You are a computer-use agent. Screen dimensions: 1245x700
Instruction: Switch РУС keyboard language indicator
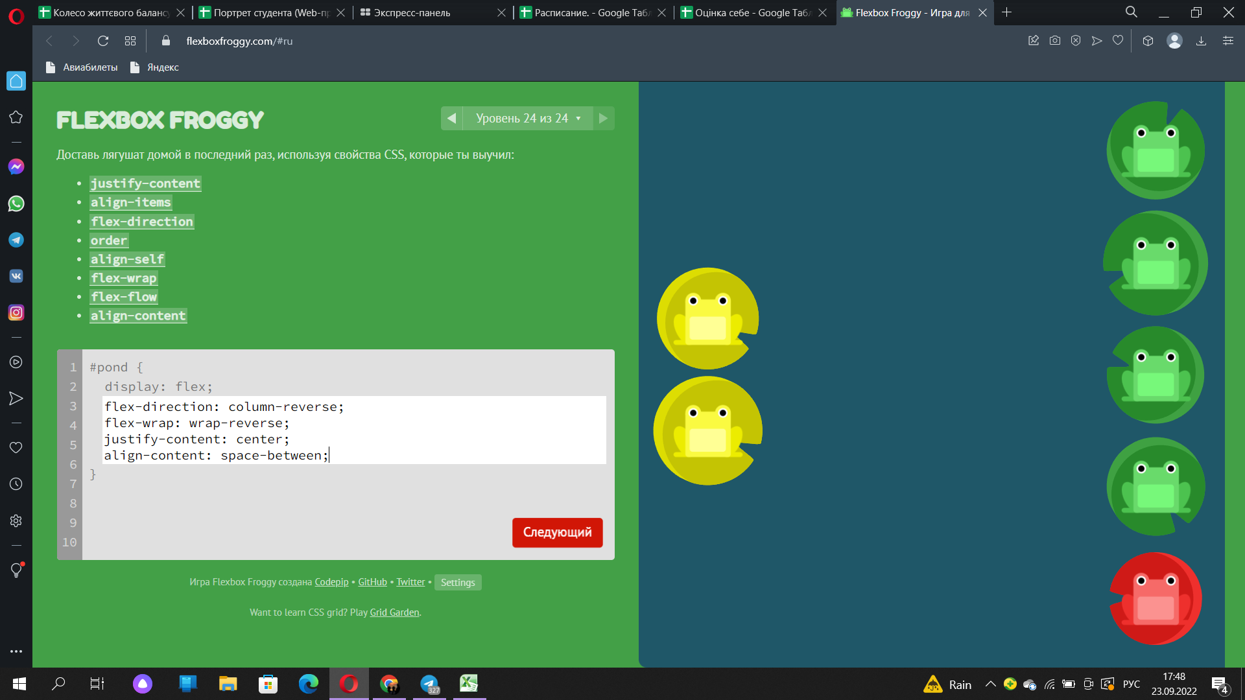1132,684
